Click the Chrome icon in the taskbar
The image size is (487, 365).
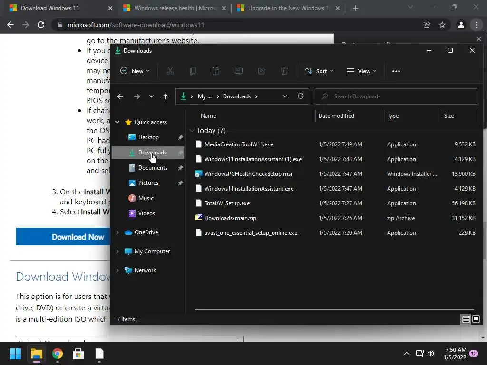58,354
